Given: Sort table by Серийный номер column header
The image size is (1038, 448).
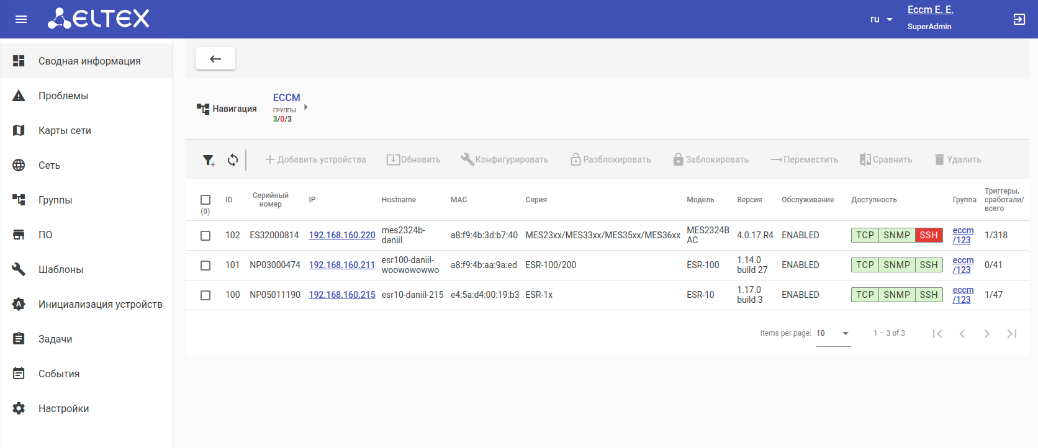Looking at the screenshot, I should tap(271, 200).
